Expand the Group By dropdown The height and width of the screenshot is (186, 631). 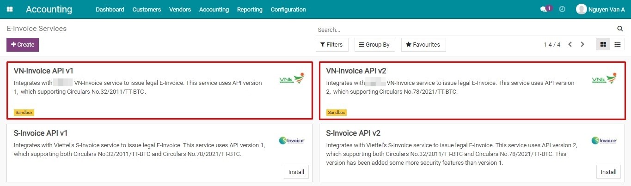pyautogui.click(x=374, y=45)
